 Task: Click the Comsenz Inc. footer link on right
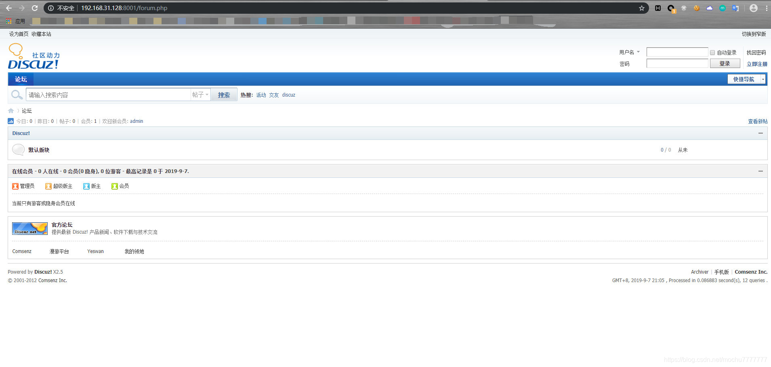pos(751,272)
